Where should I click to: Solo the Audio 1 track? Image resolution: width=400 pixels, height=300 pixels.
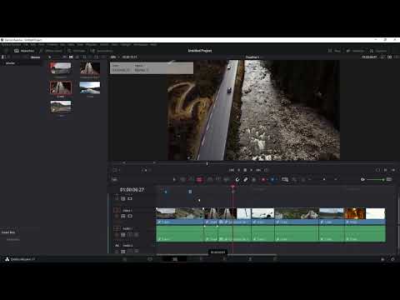coord(130,235)
